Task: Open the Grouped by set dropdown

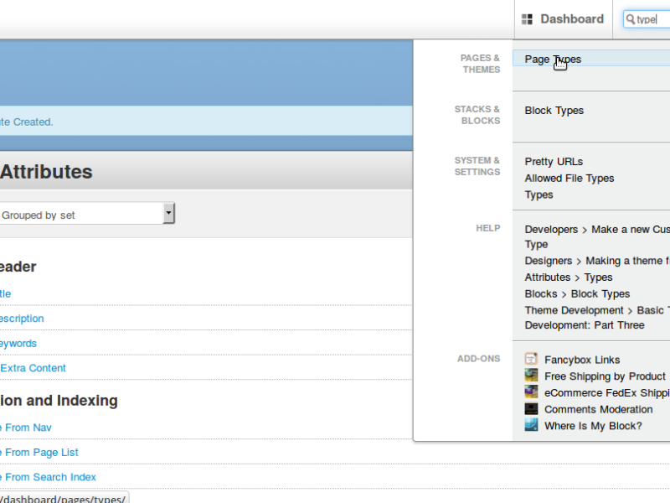Action: point(87,214)
